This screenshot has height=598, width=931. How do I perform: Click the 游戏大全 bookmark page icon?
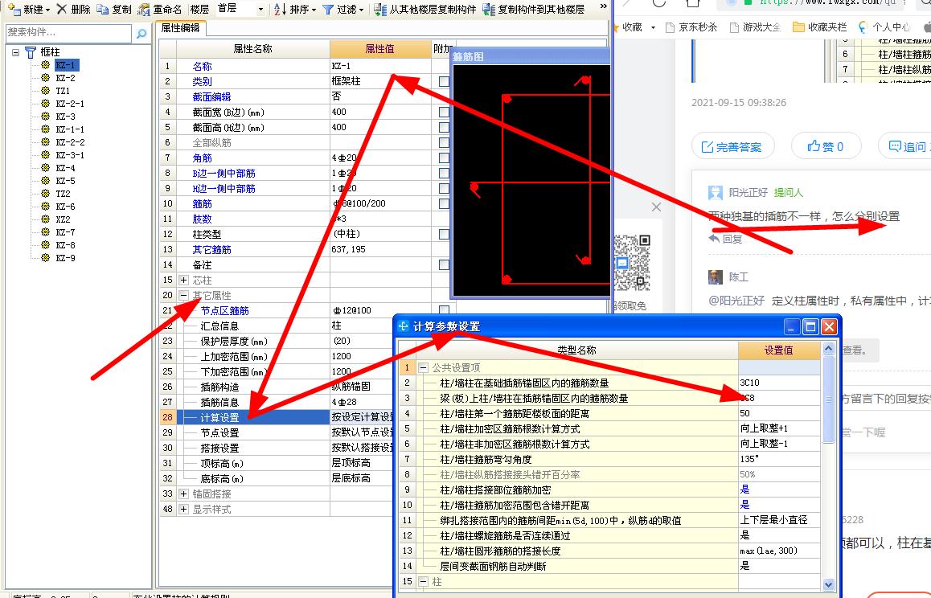tap(735, 27)
